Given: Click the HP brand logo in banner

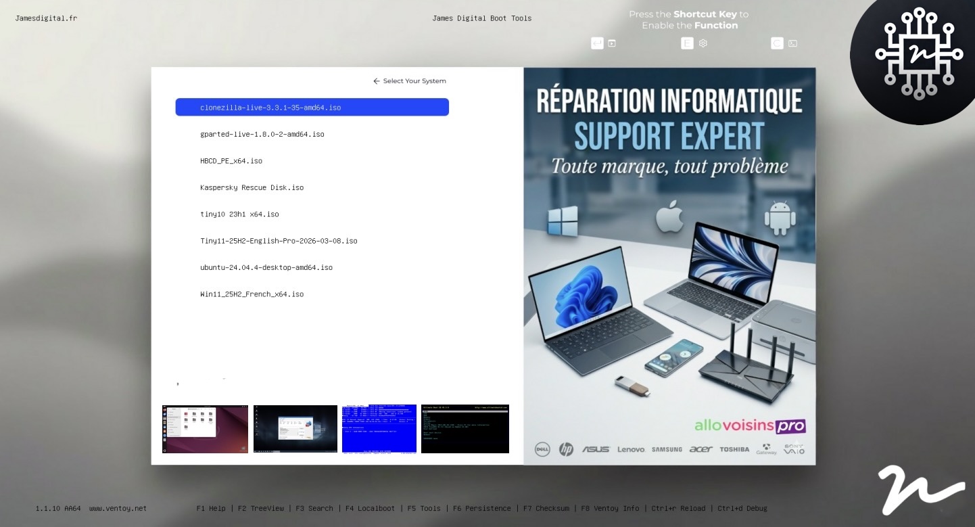Looking at the screenshot, I should pos(566,449).
